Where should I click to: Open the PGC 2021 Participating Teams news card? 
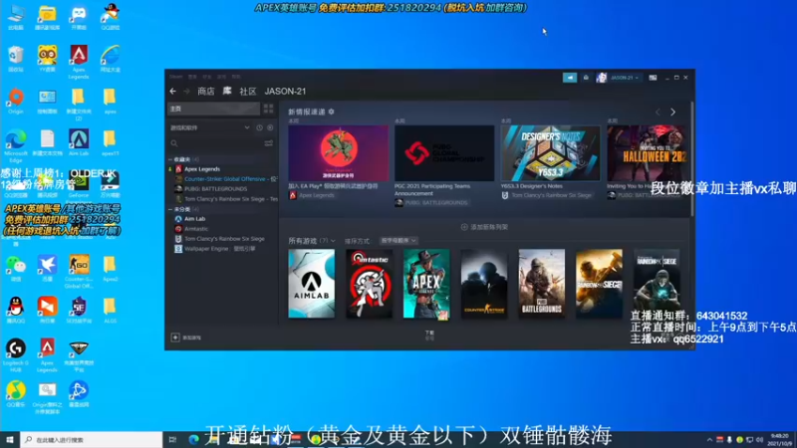pyautogui.click(x=444, y=153)
